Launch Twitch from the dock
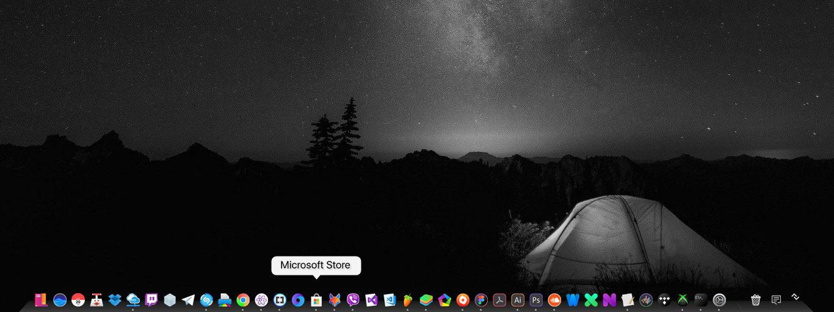834x312 pixels. coord(151,300)
